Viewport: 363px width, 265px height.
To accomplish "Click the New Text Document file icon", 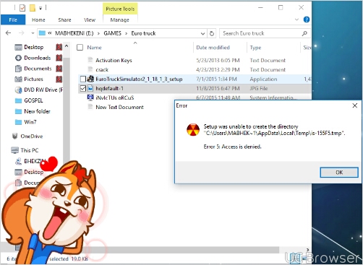I will point(90,107).
